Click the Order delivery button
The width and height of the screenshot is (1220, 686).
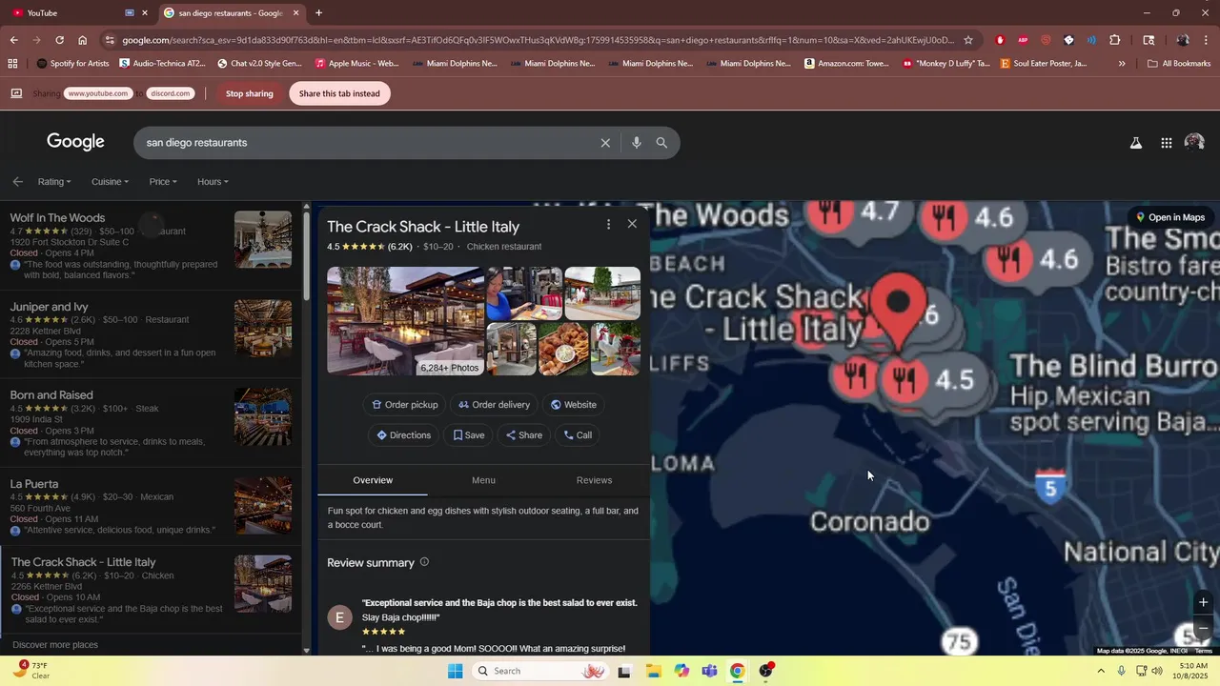pos(494,405)
